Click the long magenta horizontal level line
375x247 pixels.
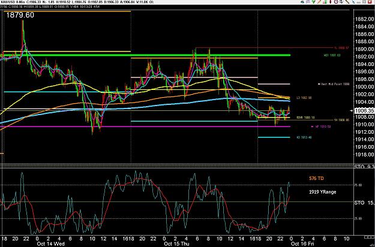click(x=145, y=126)
